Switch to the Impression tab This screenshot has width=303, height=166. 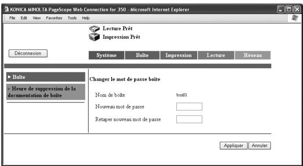pos(179,55)
